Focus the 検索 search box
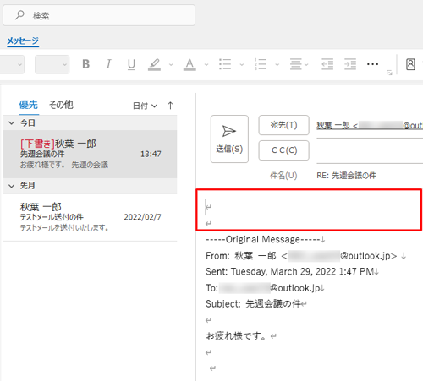Viewport: 423px width, 381px height. point(99,15)
